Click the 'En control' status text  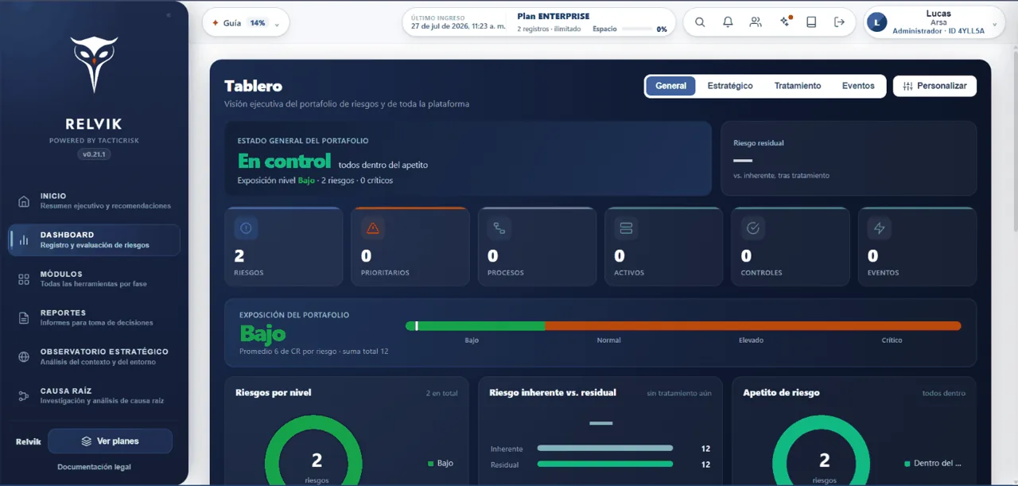284,161
